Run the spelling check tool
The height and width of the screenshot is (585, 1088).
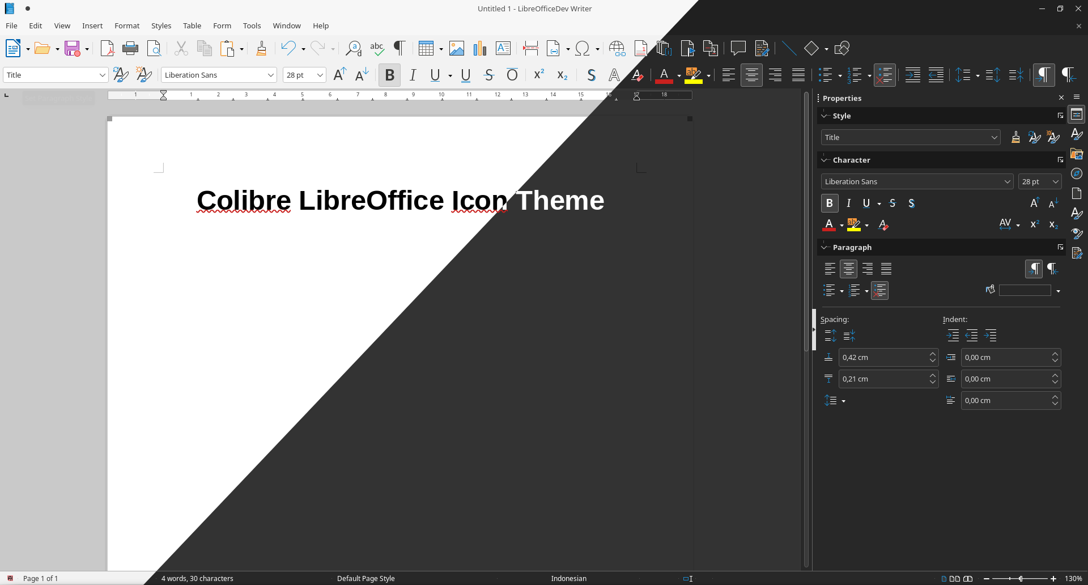(377, 49)
